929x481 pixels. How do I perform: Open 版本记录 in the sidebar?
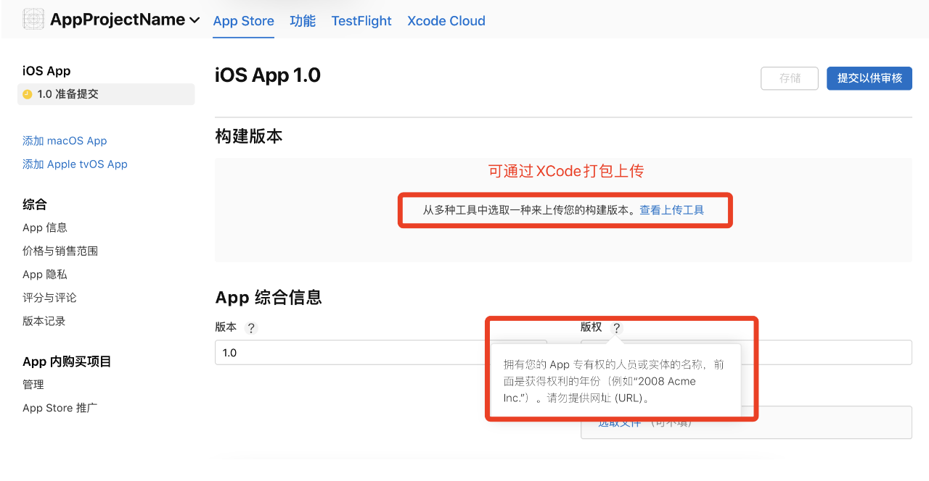tap(44, 320)
